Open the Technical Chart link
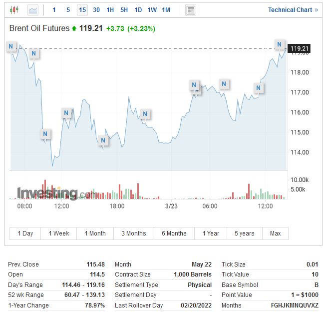Screen dimensions: 323x317 tap(293, 10)
